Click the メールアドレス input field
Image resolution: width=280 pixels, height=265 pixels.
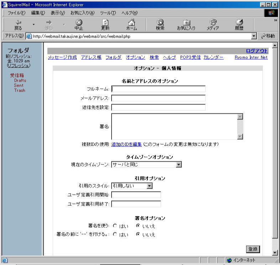[158, 98]
